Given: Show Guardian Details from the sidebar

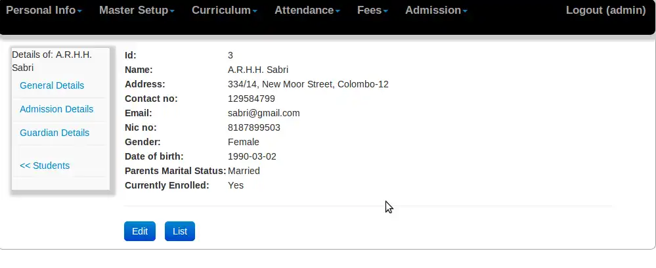Looking at the screenshot, I should [55, 133].
